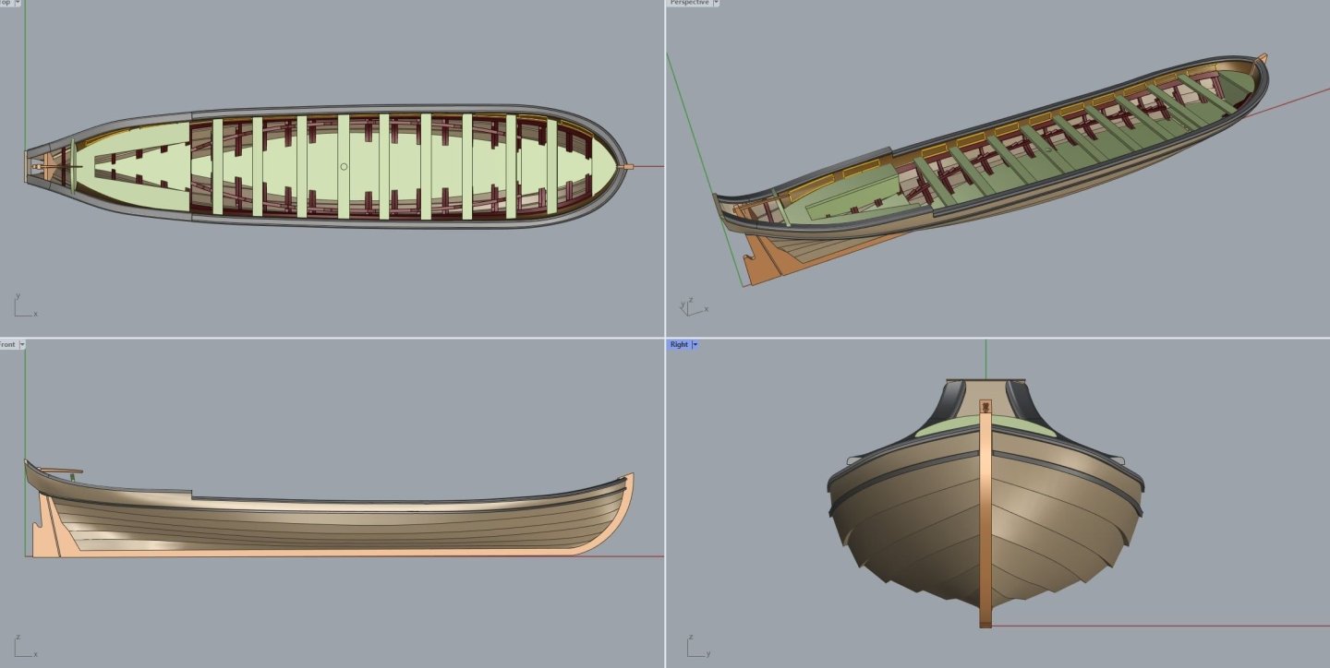This screenshot has width=1330, height=668.
Task: Select the small circle on center thwart
Action: click(x=344, y=167)
